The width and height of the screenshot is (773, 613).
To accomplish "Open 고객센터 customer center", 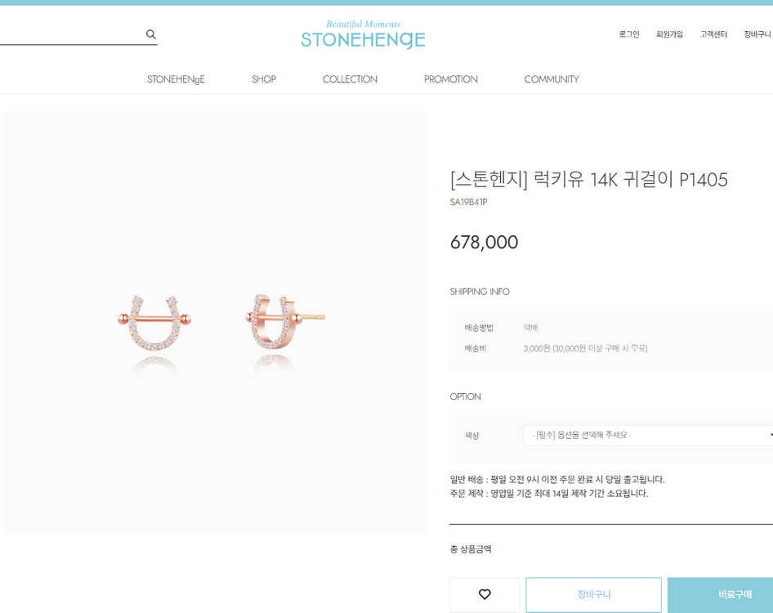I will click(713, 34).
